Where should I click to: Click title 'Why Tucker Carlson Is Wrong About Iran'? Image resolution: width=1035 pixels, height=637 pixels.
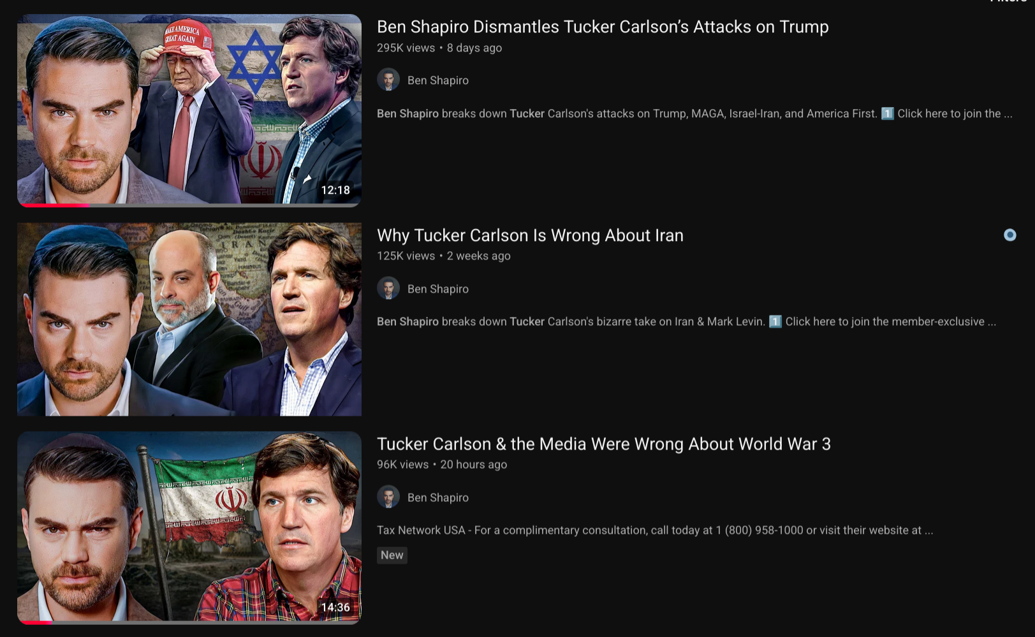[x=530, y=235]
